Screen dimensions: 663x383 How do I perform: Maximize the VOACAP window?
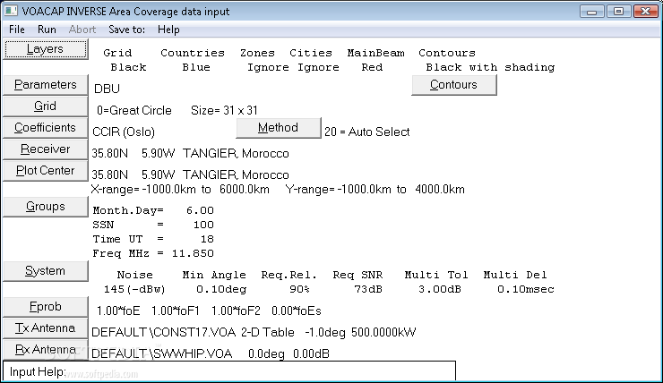618,12
